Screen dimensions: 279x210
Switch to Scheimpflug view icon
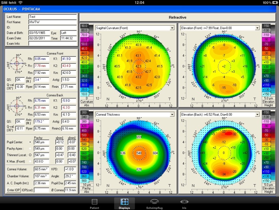coord(154,202)
